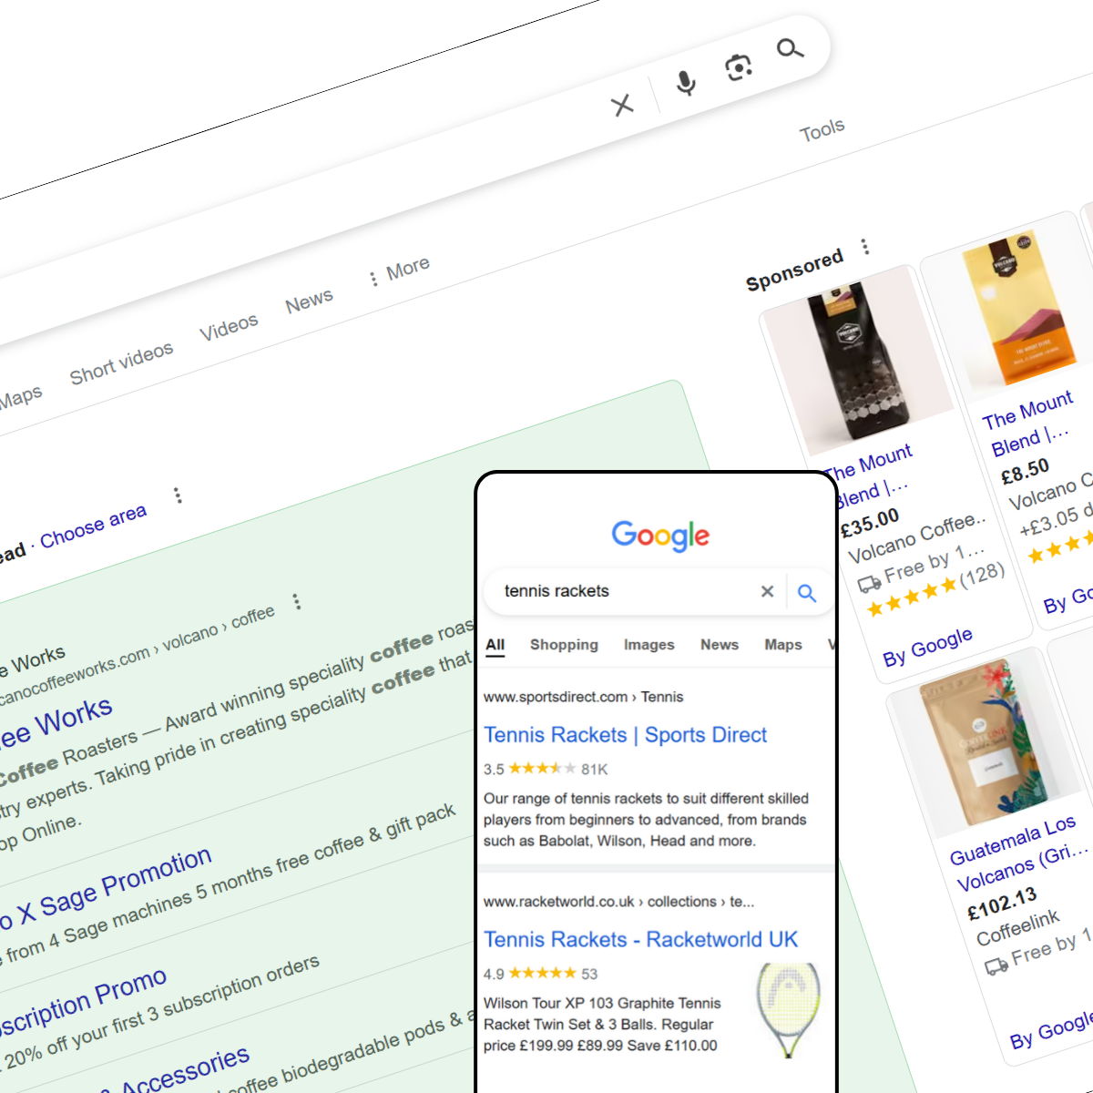Open the Tools options

pos(822,130)
